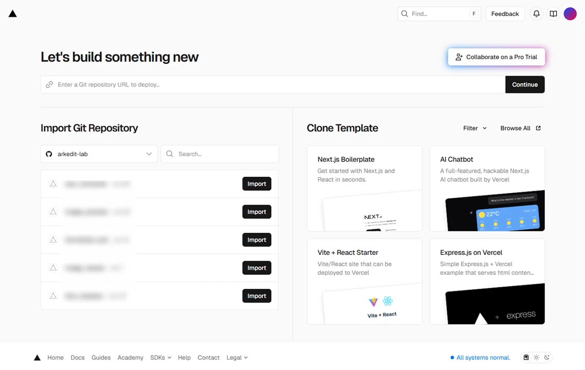Open Docs footer link

point(78,358)
